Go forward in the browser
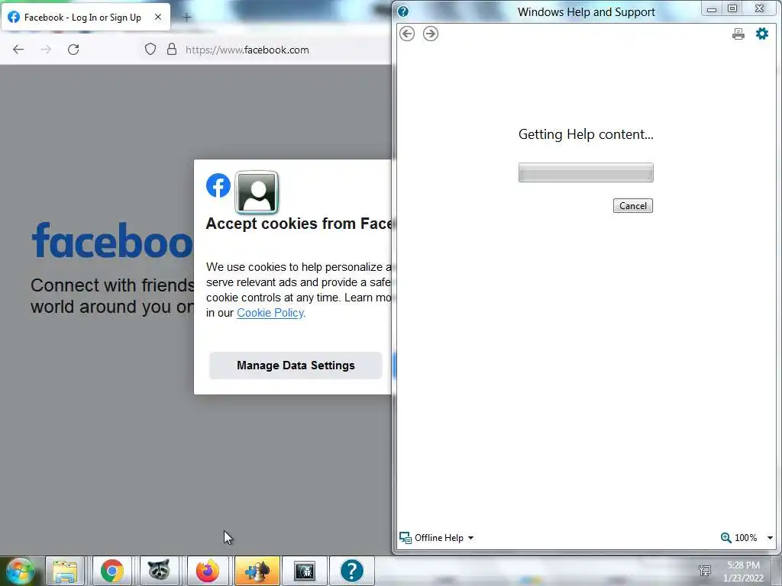This screenshot has width=782, height=586. click(x=46, y=50)
